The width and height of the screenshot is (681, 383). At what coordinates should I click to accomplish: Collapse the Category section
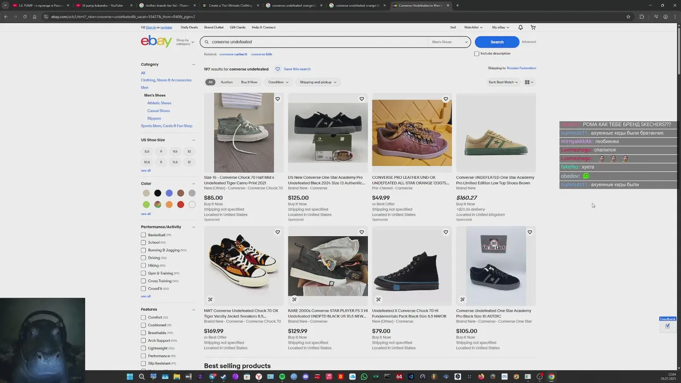(194, 64)
